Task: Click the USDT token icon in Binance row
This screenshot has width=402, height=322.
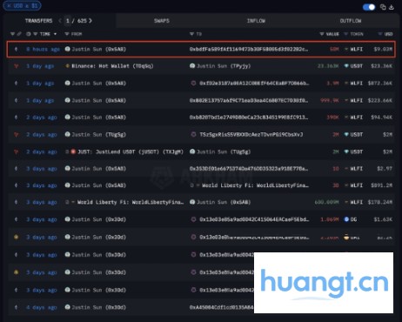Action: 346,66
